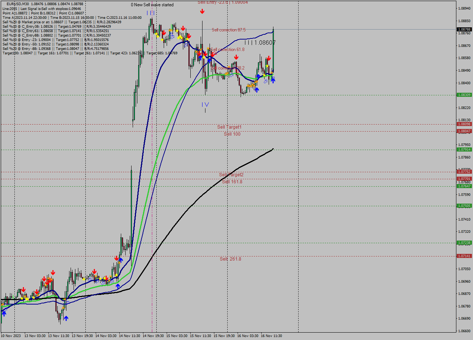
Task: Click the '13 Nov 19:30' time label
Action: [82, 336]
